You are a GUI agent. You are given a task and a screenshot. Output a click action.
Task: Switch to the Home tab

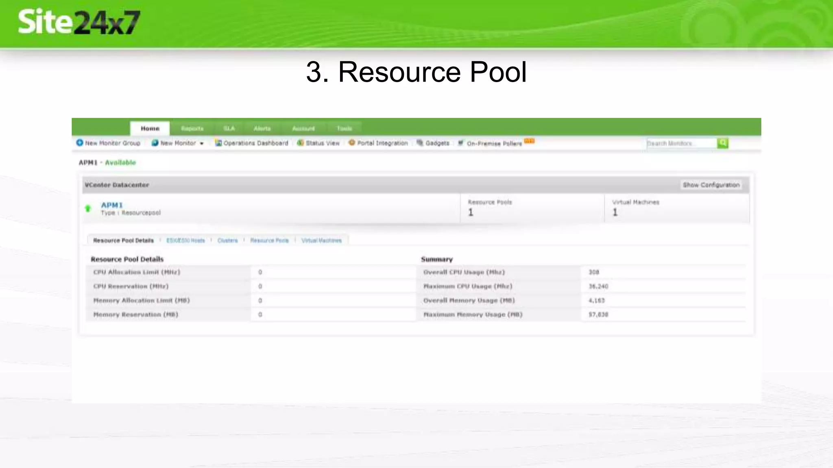[x=150, y=128]
